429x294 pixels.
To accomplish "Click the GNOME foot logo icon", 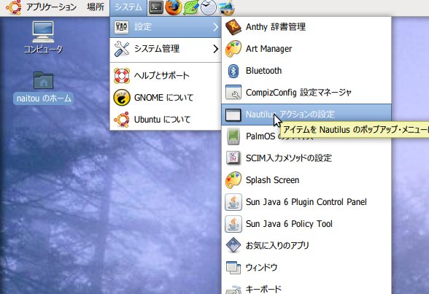I will tap(121, 97).
